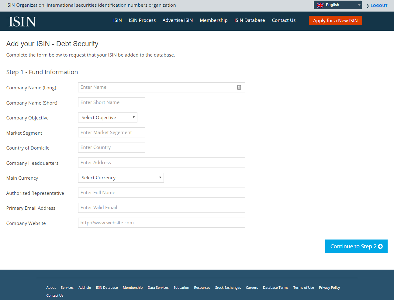This screenshot has height=300, width=394.
Task: Click the Company Website input field
Action: (x=162, y=223)
